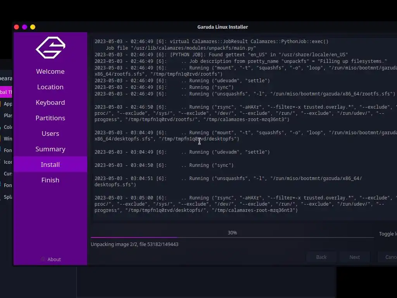Screen dimensions: 397x298
Task: Click the 02:46:49 log line Running udevadm settle
Action: coord(182,81)
